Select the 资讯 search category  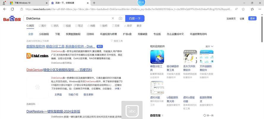pos(55,26)
